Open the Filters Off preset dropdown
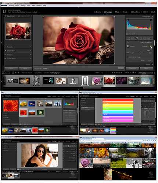Screen dimensions: 158x183 tap(145, 73)
